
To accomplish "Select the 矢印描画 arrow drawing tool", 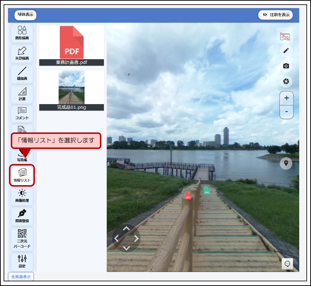I will coord(22,53).
